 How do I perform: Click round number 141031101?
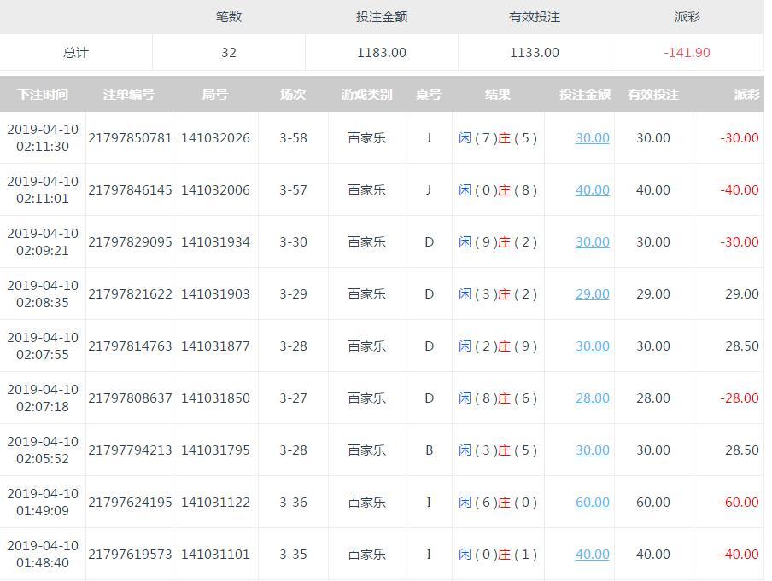pyautogui.click(x=216, y=555)
